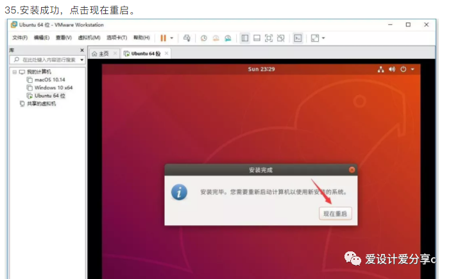
Task: Click the stretch guest display icon
Action: (x=315, y=38)
